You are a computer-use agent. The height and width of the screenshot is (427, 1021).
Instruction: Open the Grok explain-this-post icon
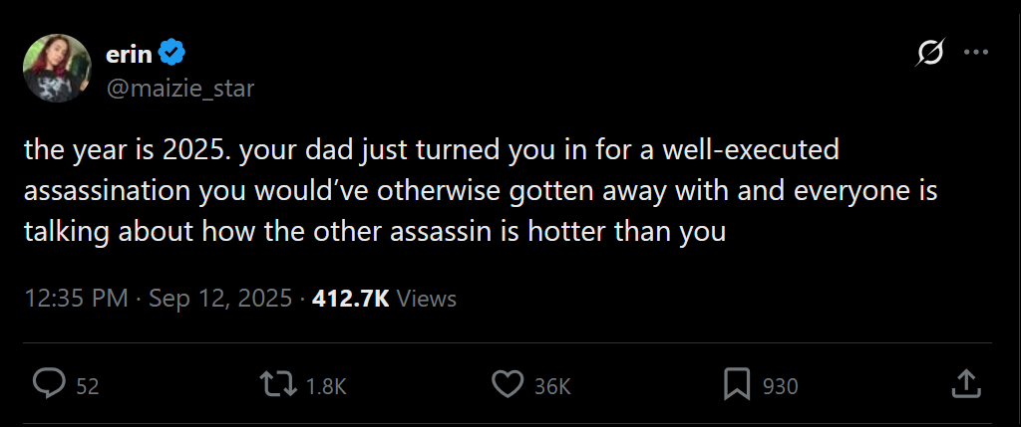coord(929,55)
